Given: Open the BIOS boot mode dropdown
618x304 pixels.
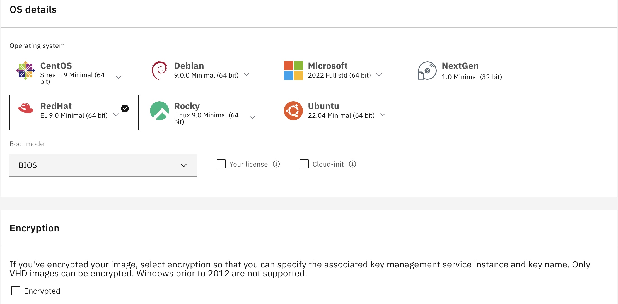Looking at the screenshot, I should point(103,165).
